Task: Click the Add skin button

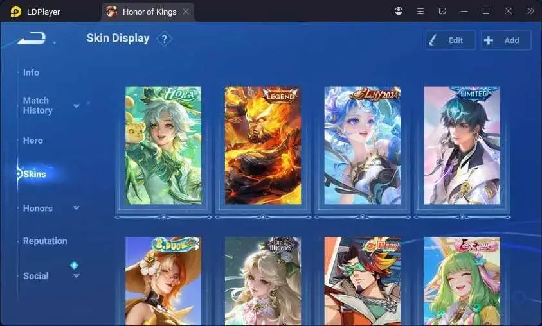Action: click(x=506, y=40)
